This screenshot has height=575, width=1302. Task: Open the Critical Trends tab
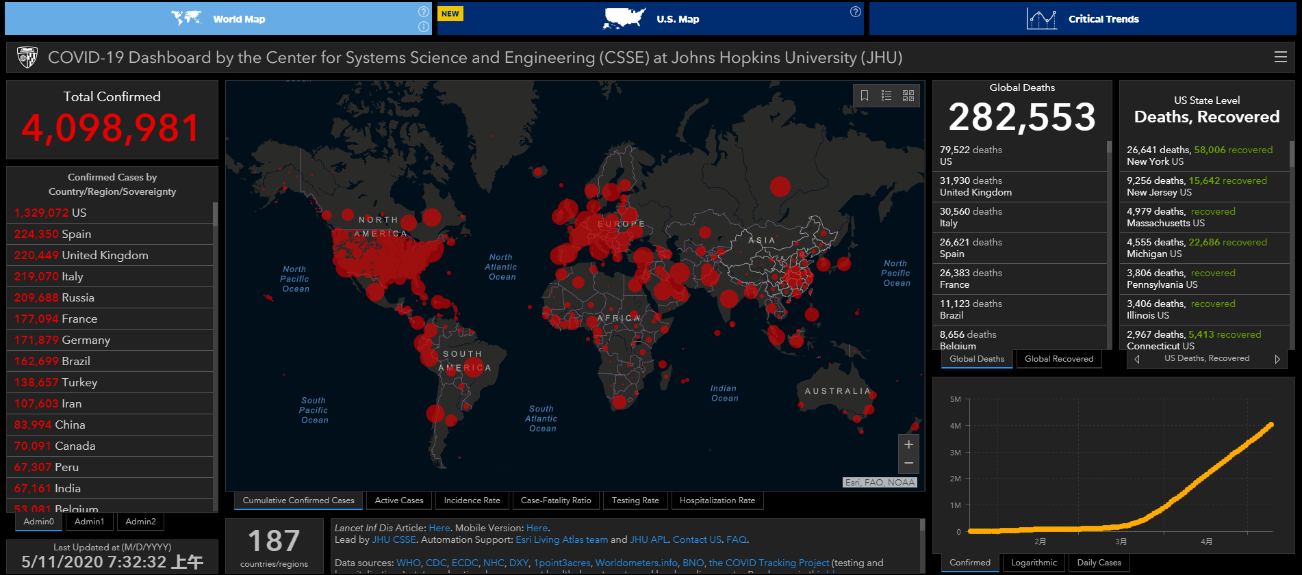(x=1082, y=19)
